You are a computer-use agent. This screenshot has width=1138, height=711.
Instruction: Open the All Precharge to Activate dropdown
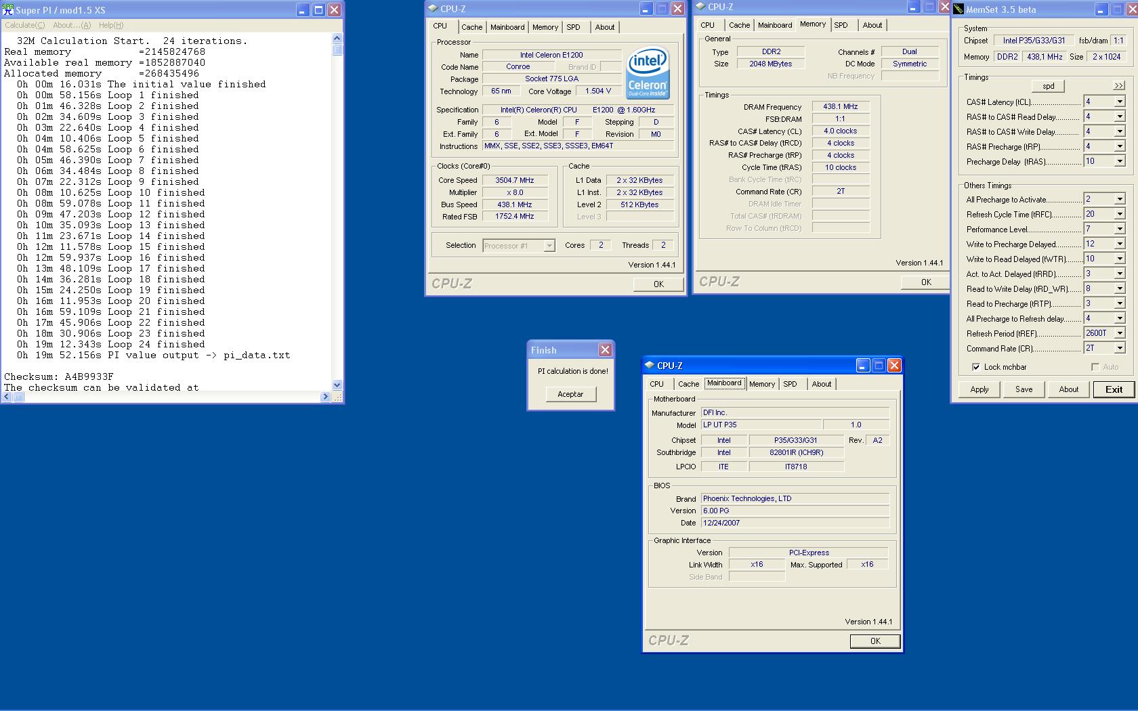click(1119, 199)
